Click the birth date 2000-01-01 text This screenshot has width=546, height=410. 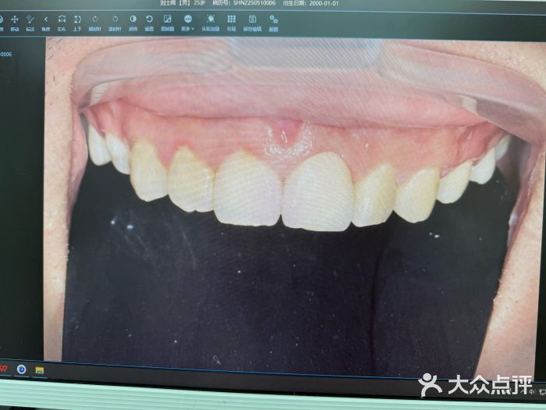[324, 3]
